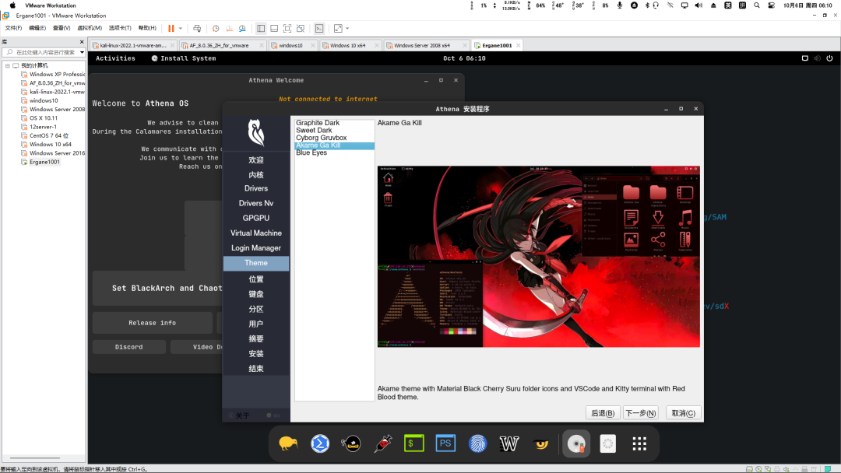Open the console view
This screenshot has height=473, width=841.
tap(319, 28)
